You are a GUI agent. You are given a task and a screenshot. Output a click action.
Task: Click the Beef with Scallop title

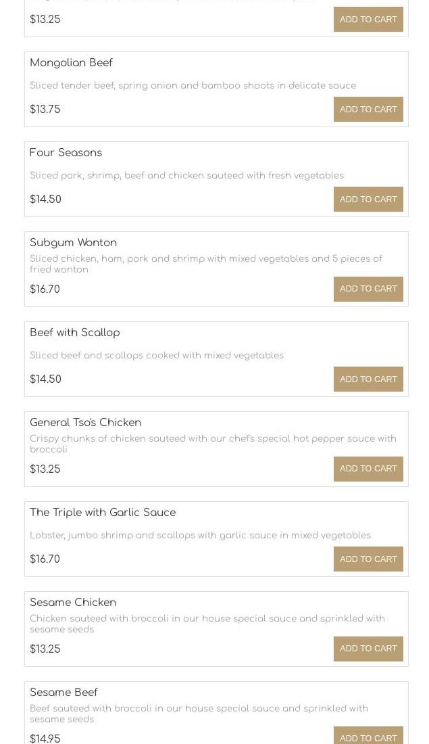[x=74, y=333]
